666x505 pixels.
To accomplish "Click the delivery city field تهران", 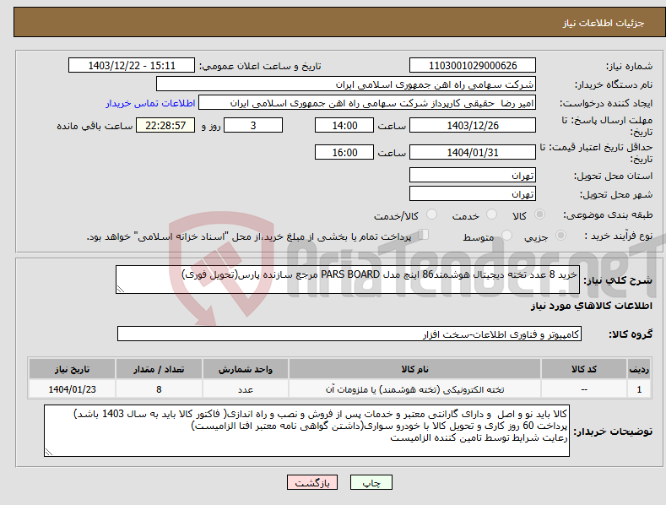I will [x=473, y=194].
